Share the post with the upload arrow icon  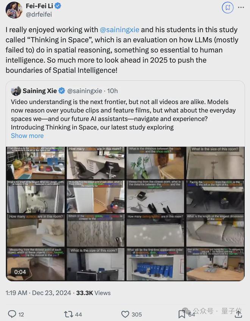pos(238,314)
